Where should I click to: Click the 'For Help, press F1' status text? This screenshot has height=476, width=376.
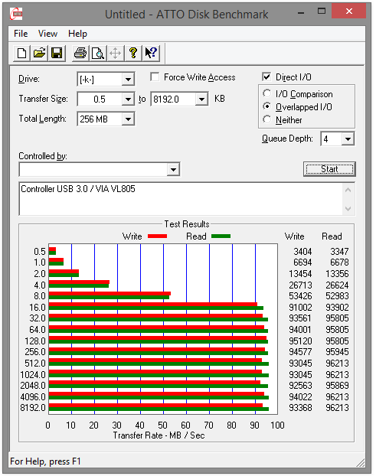coord(45,461)
